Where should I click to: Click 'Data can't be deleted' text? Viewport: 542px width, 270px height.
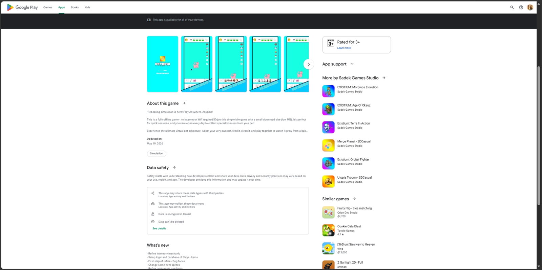pos(171,222)
